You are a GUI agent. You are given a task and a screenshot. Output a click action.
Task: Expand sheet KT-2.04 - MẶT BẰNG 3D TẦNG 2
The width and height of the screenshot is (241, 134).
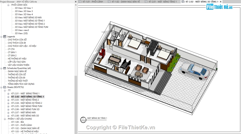8,103
